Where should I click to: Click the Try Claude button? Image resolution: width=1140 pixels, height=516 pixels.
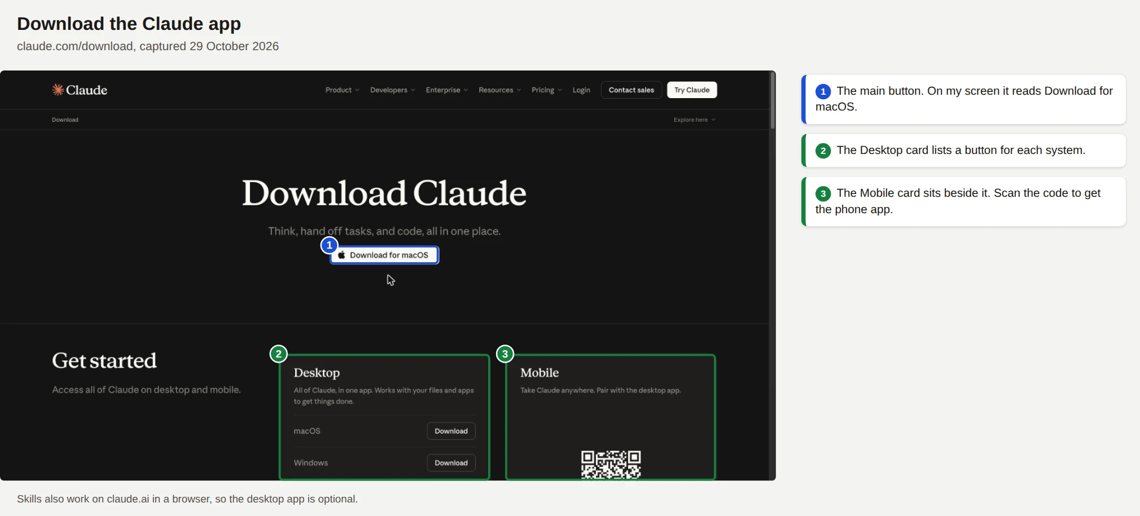pos(692,90)
